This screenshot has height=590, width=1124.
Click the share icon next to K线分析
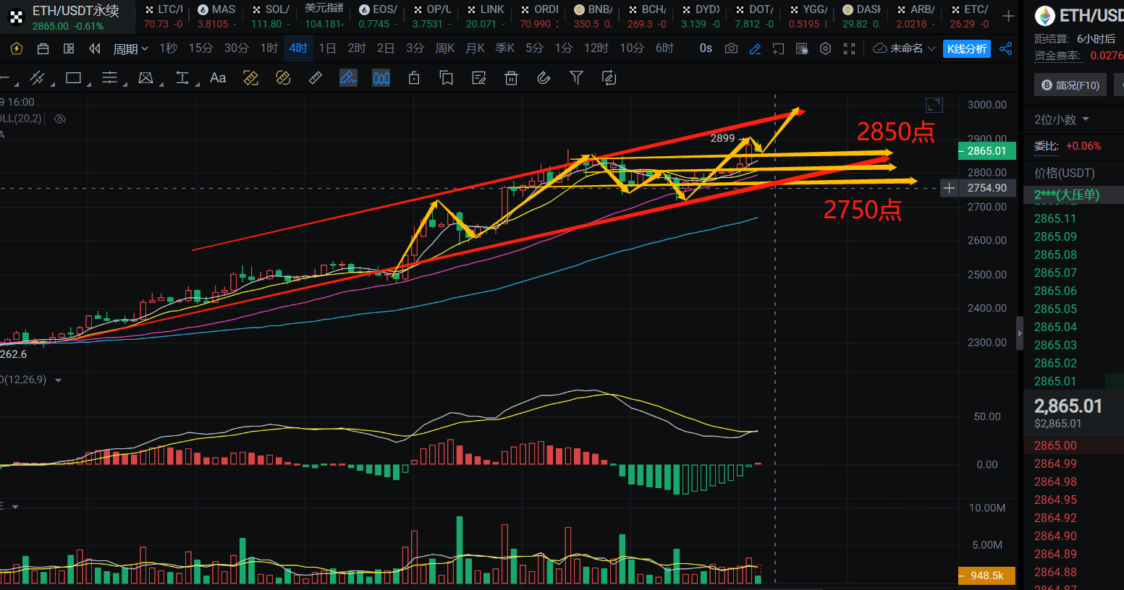(1005, 48)
